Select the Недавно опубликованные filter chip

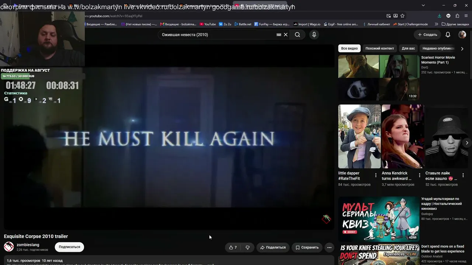click(x=438, y=48)
